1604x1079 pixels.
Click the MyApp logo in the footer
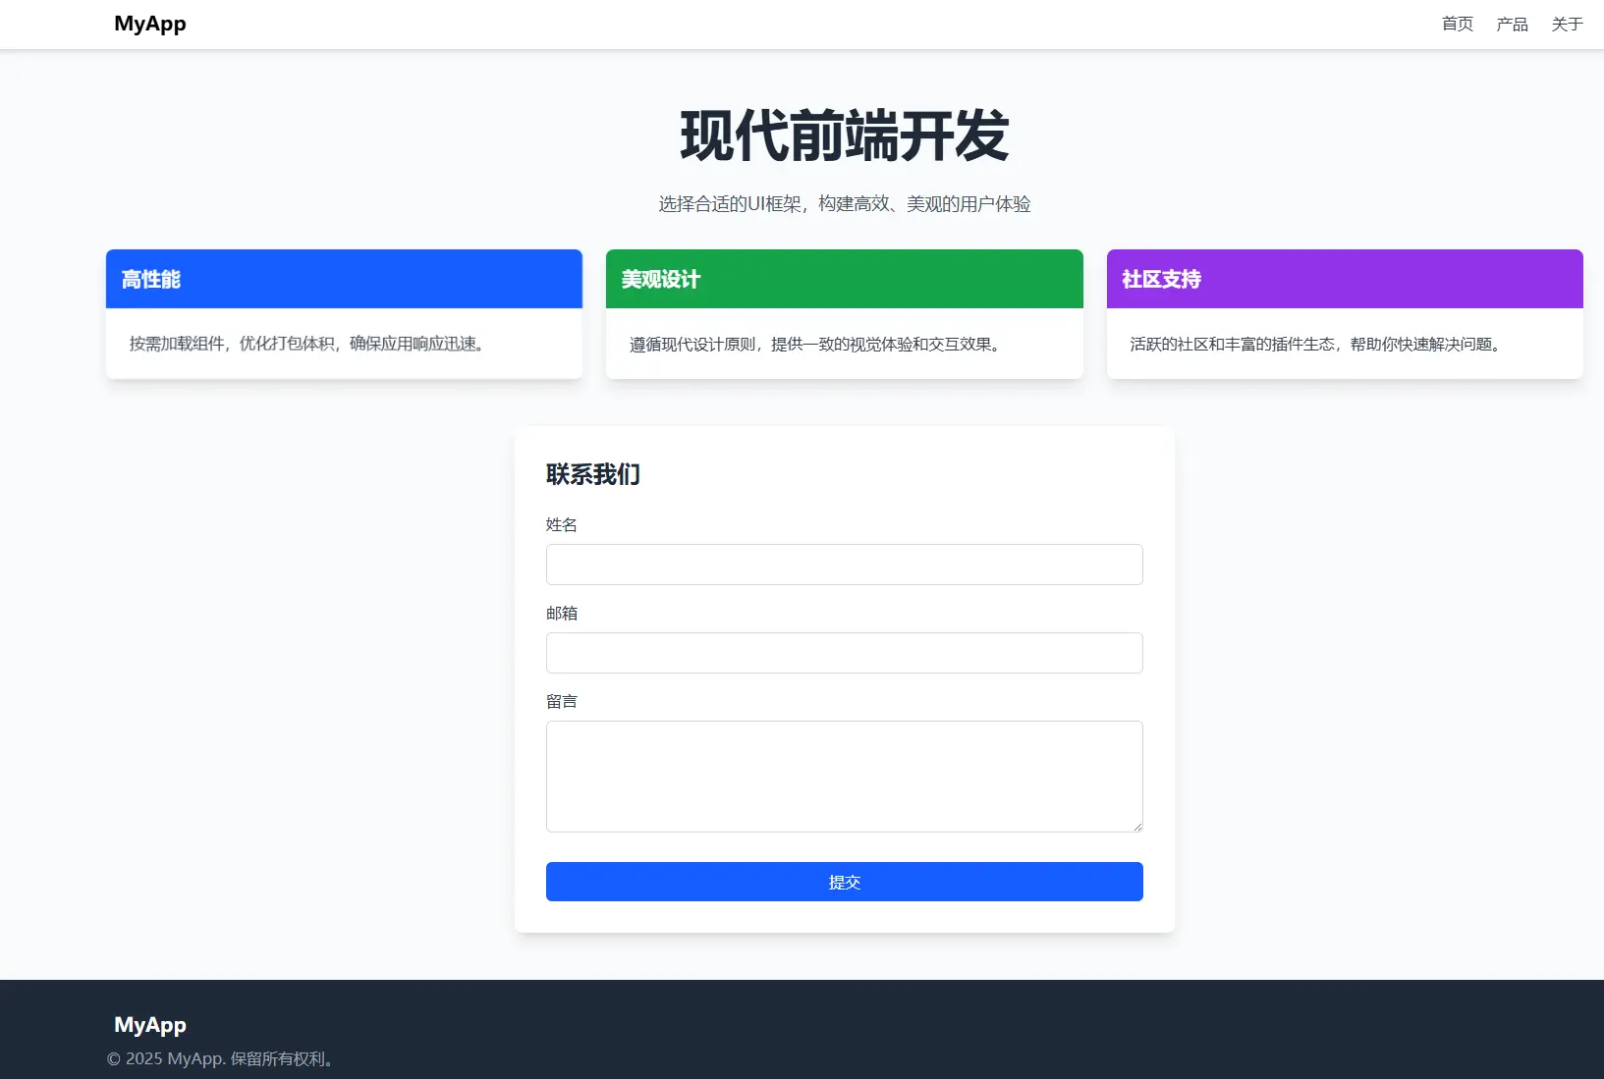149,1025
